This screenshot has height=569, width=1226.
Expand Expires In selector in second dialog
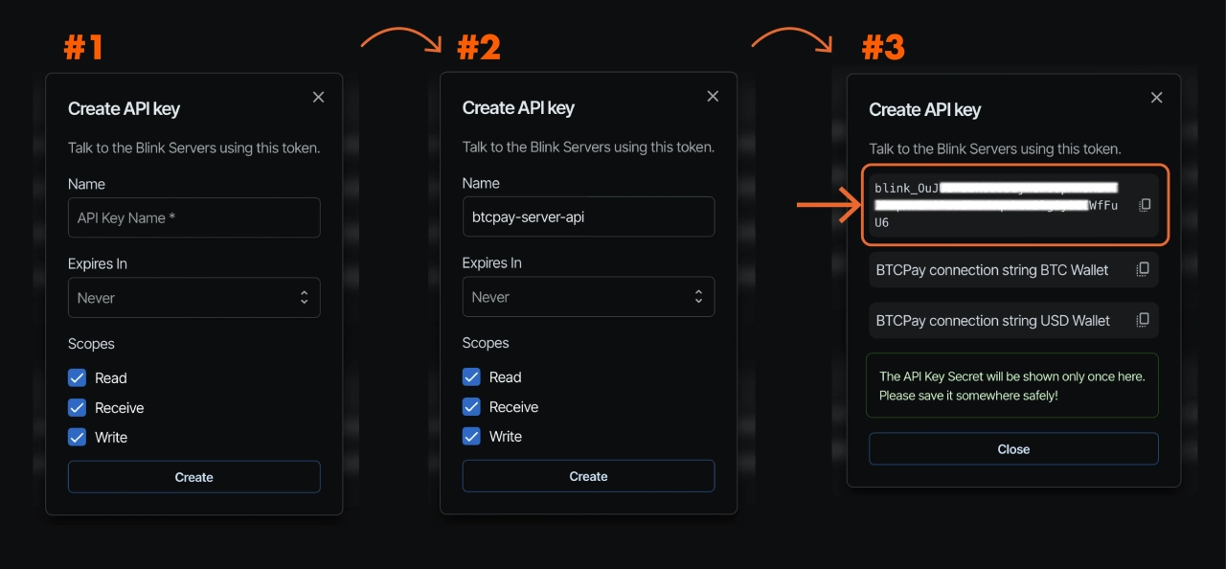(588, 297)
